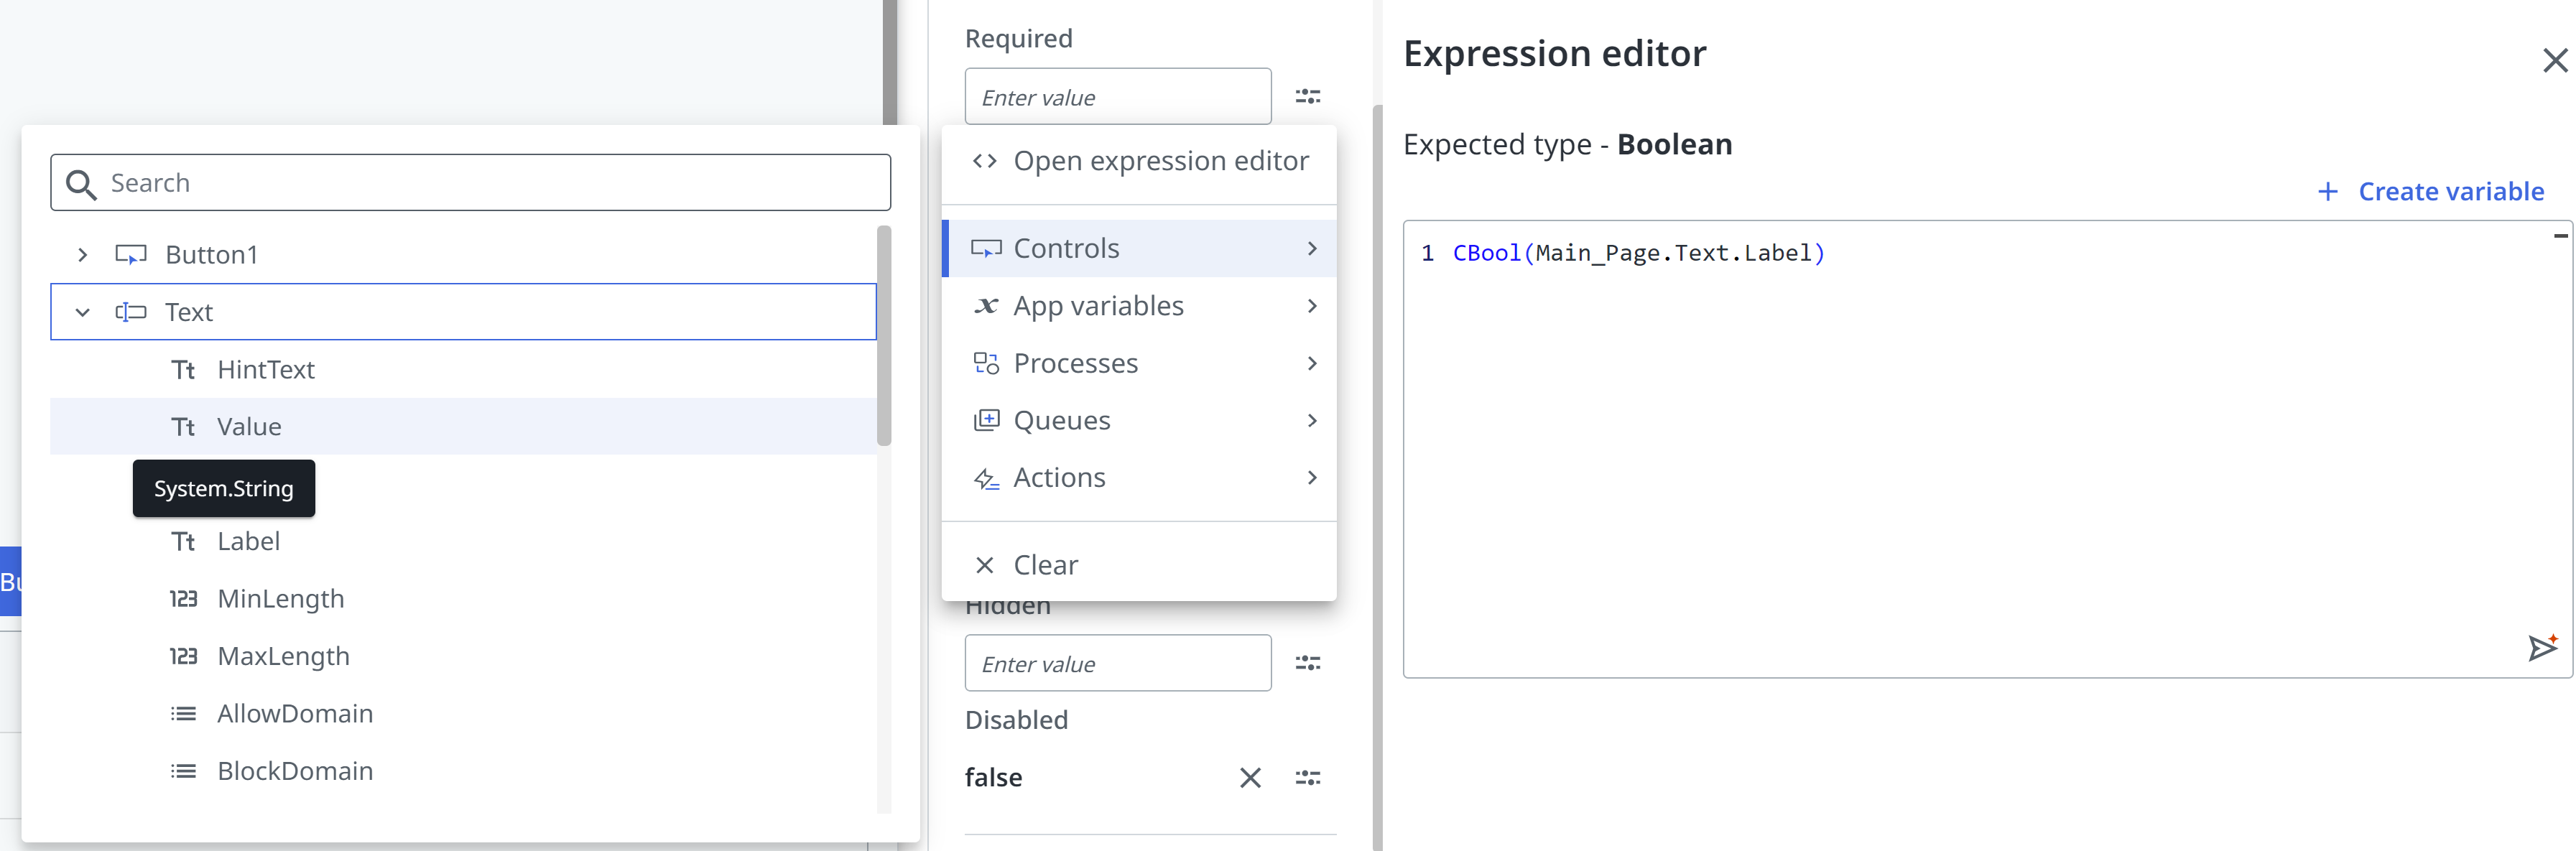Collapse the expression editor with the minus icon
The width and height of the screenshot is (2576, 851).
pyautogui.click(x=2560, y=236)
